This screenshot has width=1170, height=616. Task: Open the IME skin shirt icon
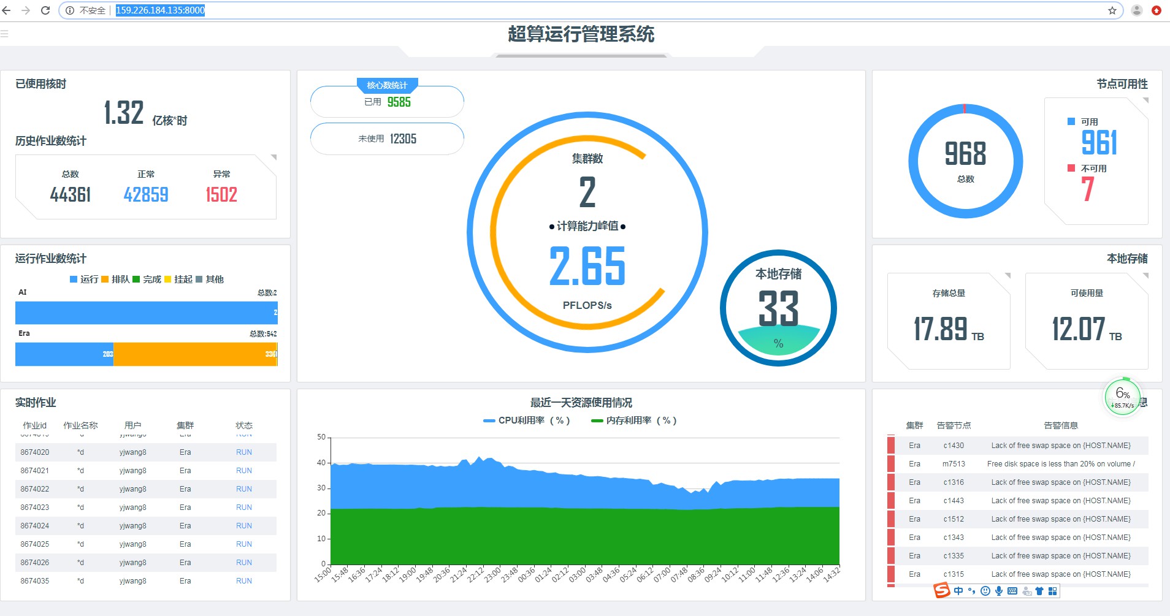pyautogui.click(x=1039, y=591)
